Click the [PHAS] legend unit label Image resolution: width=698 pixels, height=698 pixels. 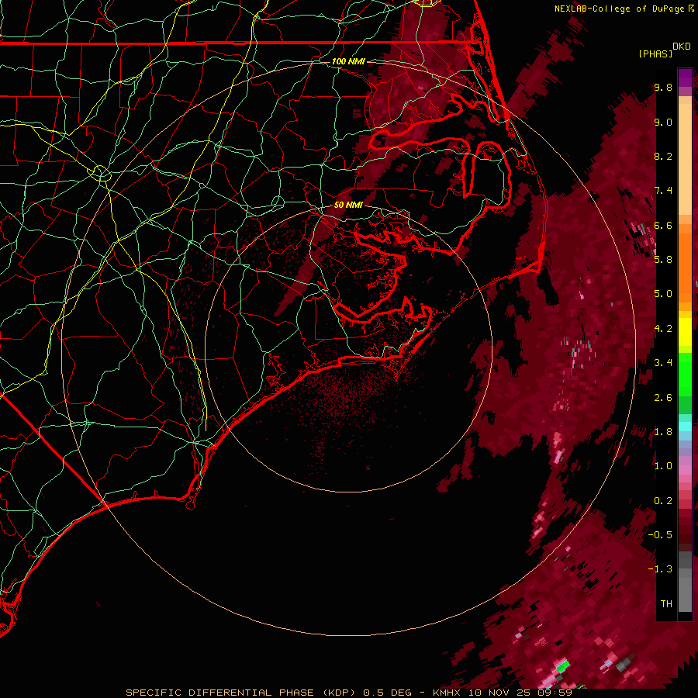pos(655,54)
